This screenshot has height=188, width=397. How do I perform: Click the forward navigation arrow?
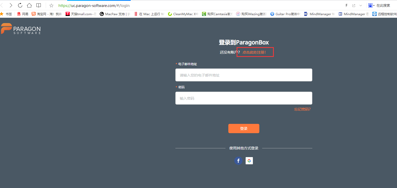coord(11,5)
